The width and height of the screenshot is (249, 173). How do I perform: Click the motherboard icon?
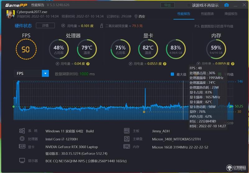(127, 131)
